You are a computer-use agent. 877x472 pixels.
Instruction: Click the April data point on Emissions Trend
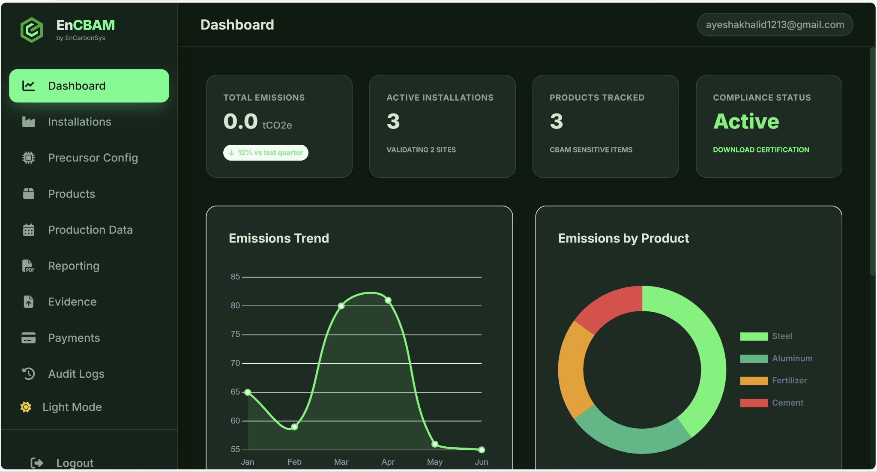point(388,300)
